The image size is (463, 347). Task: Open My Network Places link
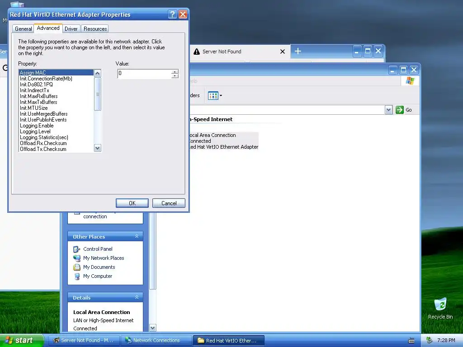coord(104,258)
